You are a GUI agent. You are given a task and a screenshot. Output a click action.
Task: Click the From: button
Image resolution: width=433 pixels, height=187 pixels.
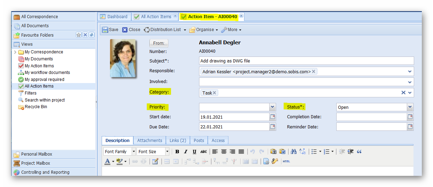pyautogui.click(x=159, y=43)
